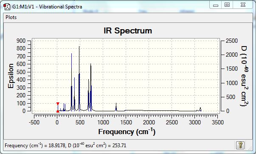Click the D right-hand axis label
The height and width of the screenshot is (154, 256).
pyautogui.click(x=244, y=76)
